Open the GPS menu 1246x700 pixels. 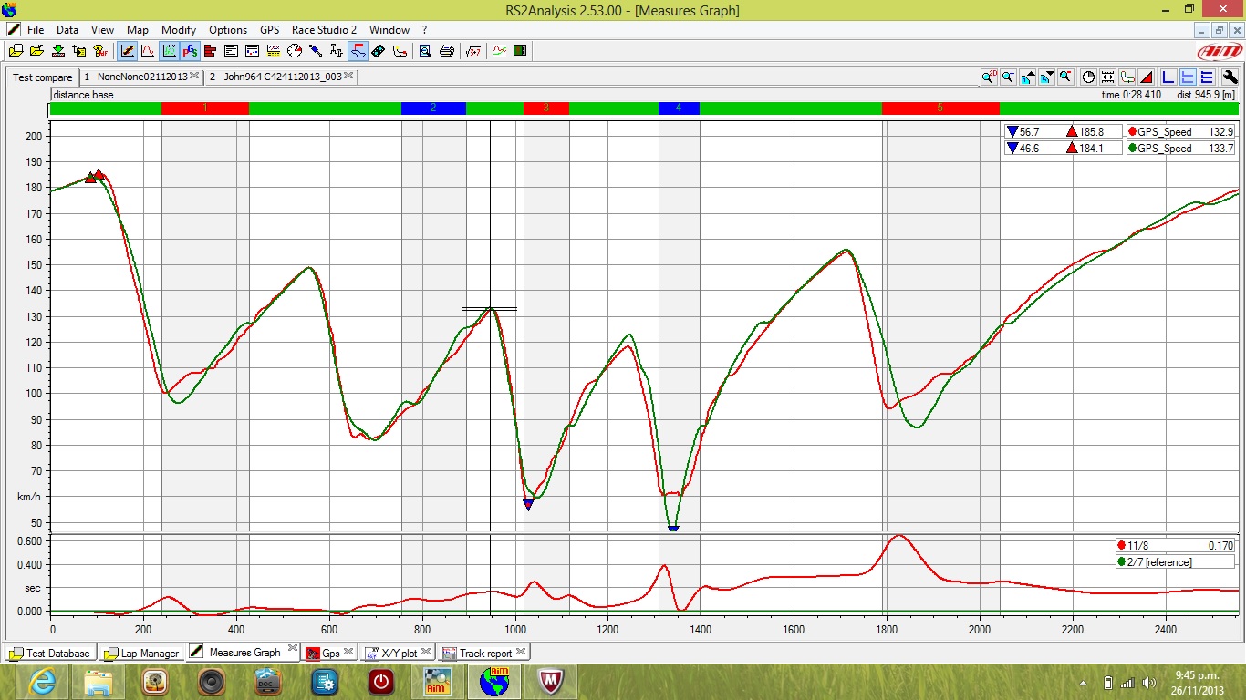[270, 29]
